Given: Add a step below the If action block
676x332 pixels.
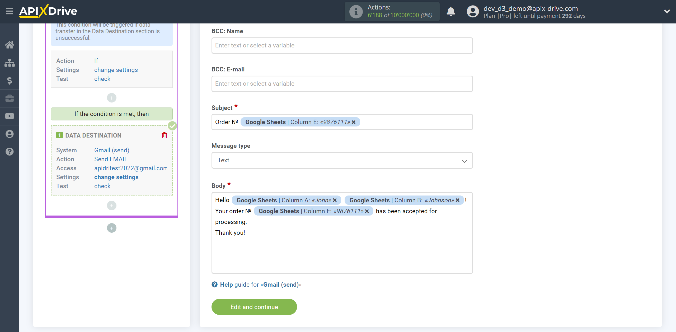Looking at the screenshot, I should point(112,98).
